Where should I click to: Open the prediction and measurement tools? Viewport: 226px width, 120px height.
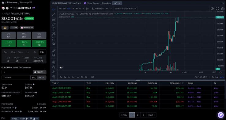tap(54, 39)
